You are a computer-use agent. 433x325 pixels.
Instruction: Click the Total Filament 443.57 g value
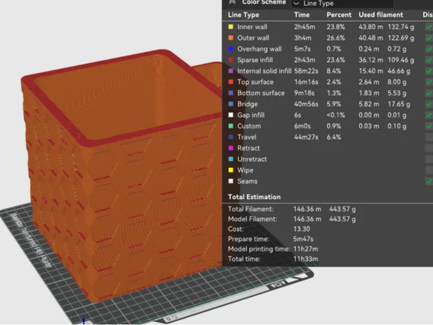coord(343,209)
